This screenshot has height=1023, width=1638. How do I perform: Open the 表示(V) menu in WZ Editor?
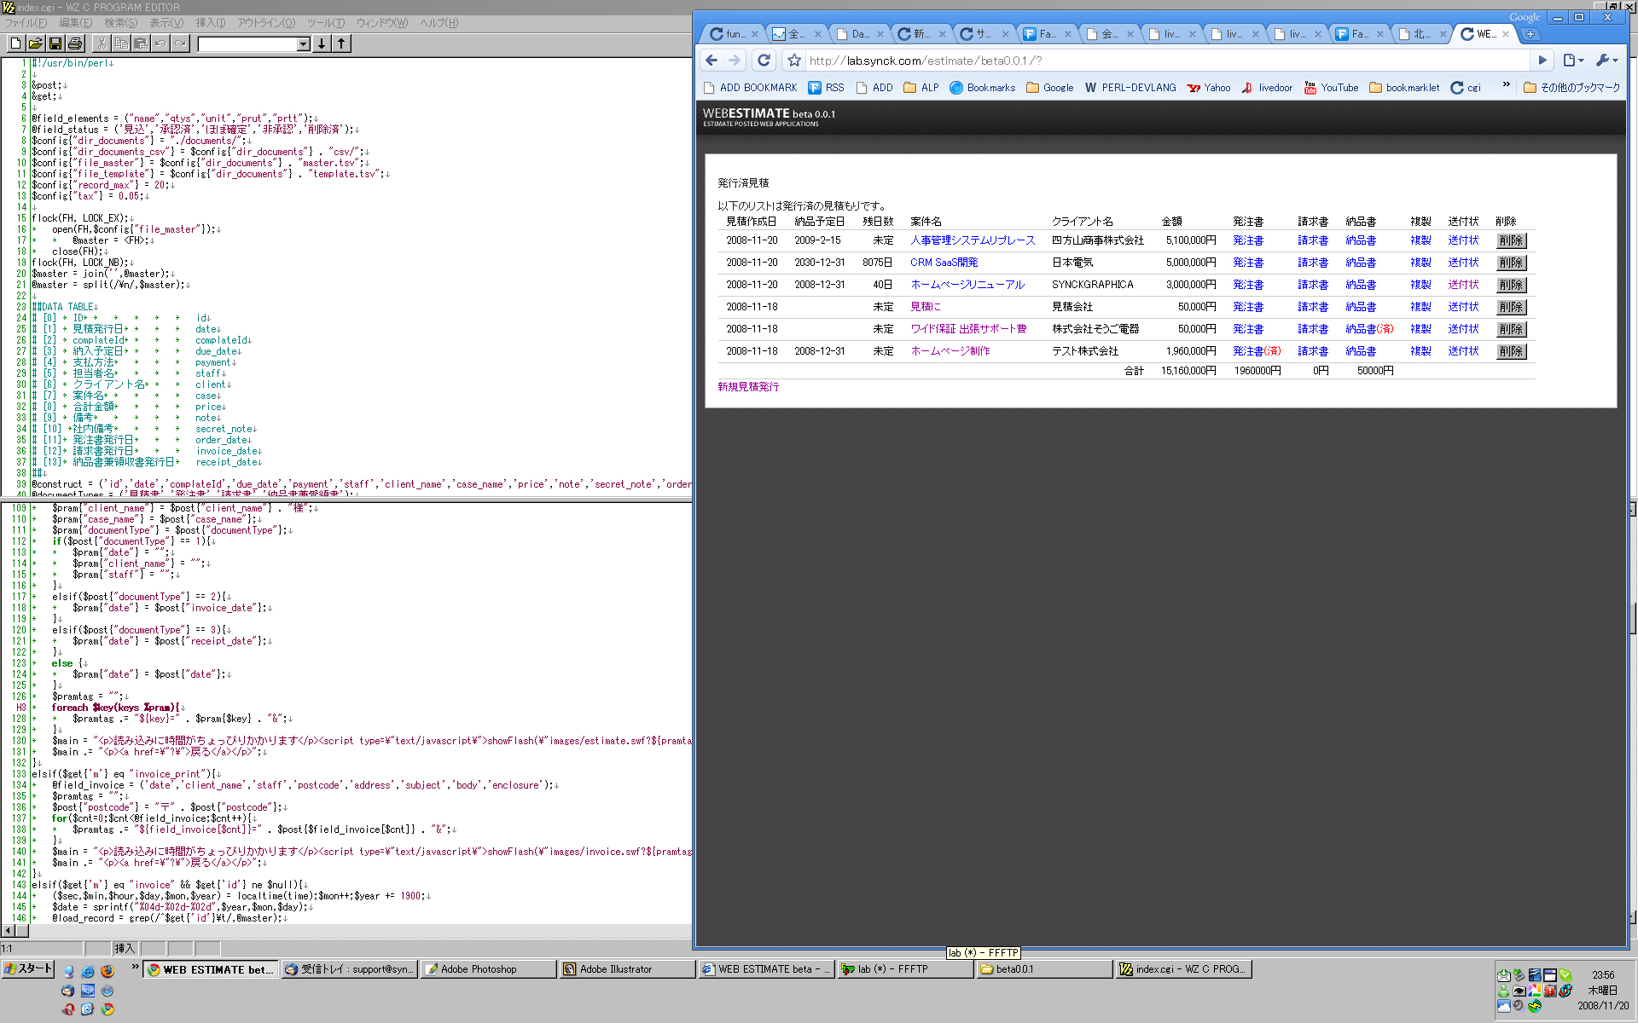(x=166, y=23)
